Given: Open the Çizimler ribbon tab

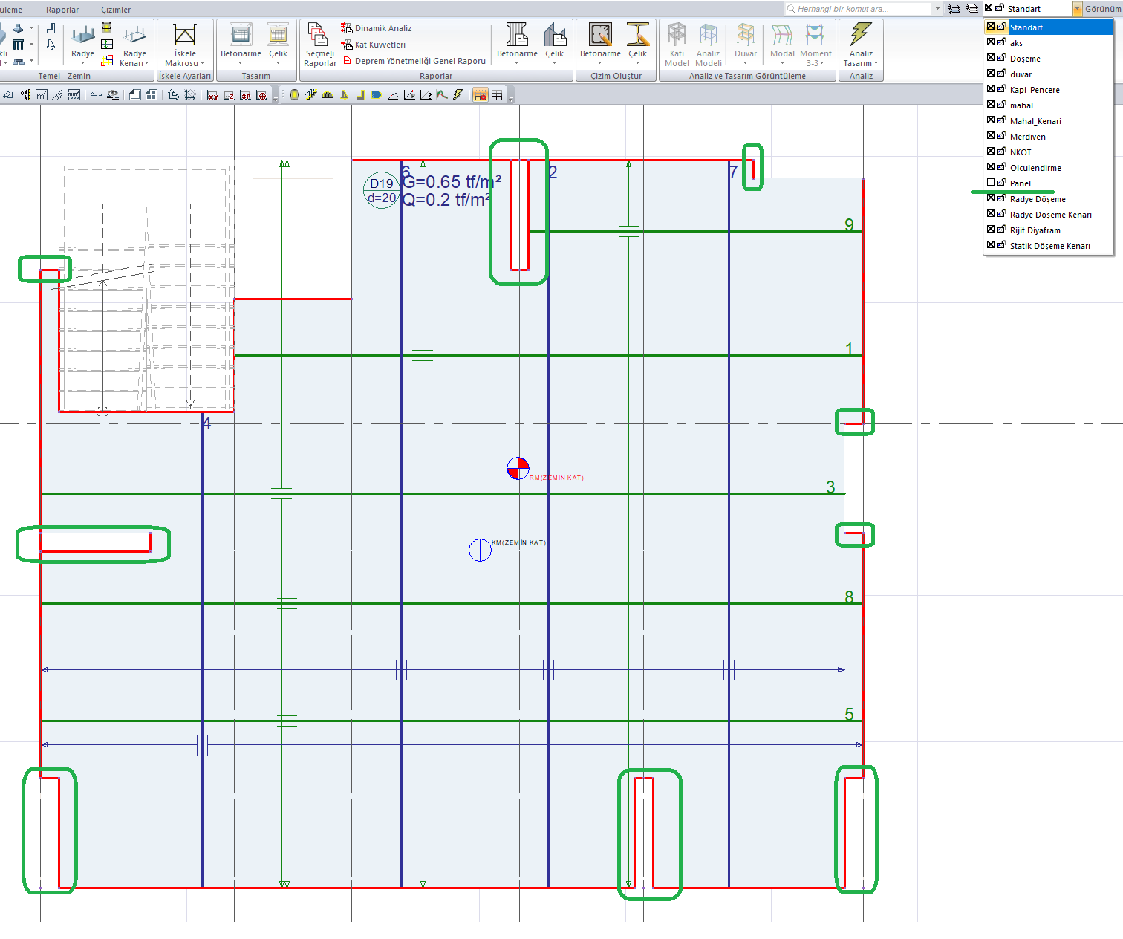Looking at the screenshot, I should (x=116, y=10).
